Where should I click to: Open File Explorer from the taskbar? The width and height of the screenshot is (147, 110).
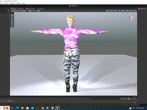pyautogui.click(x=22, y=108)
